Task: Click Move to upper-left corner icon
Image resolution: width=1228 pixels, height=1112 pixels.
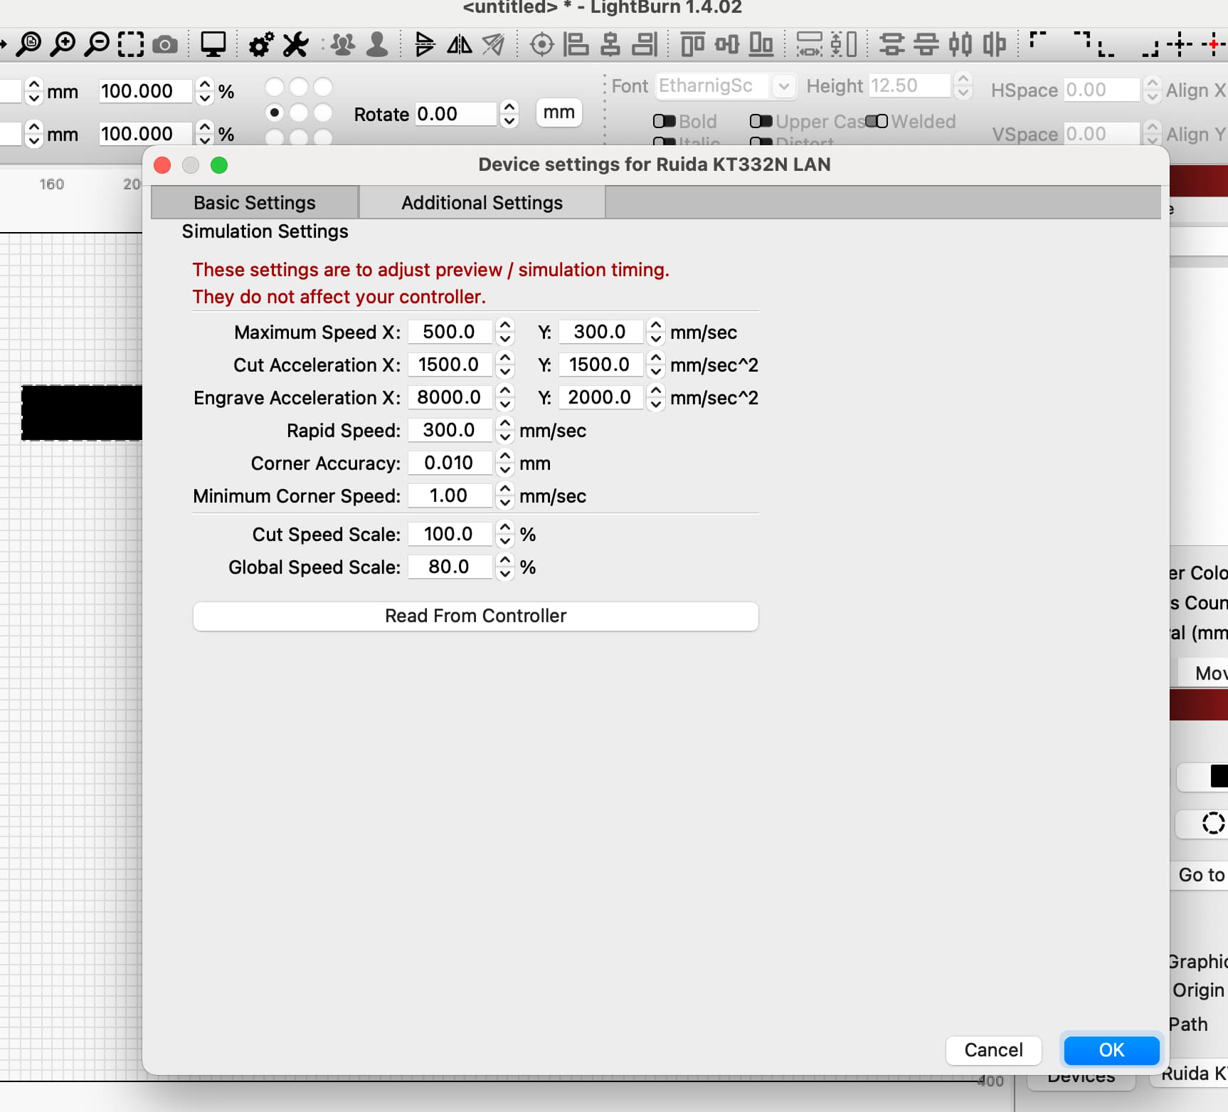Action: coord(1038,40)
